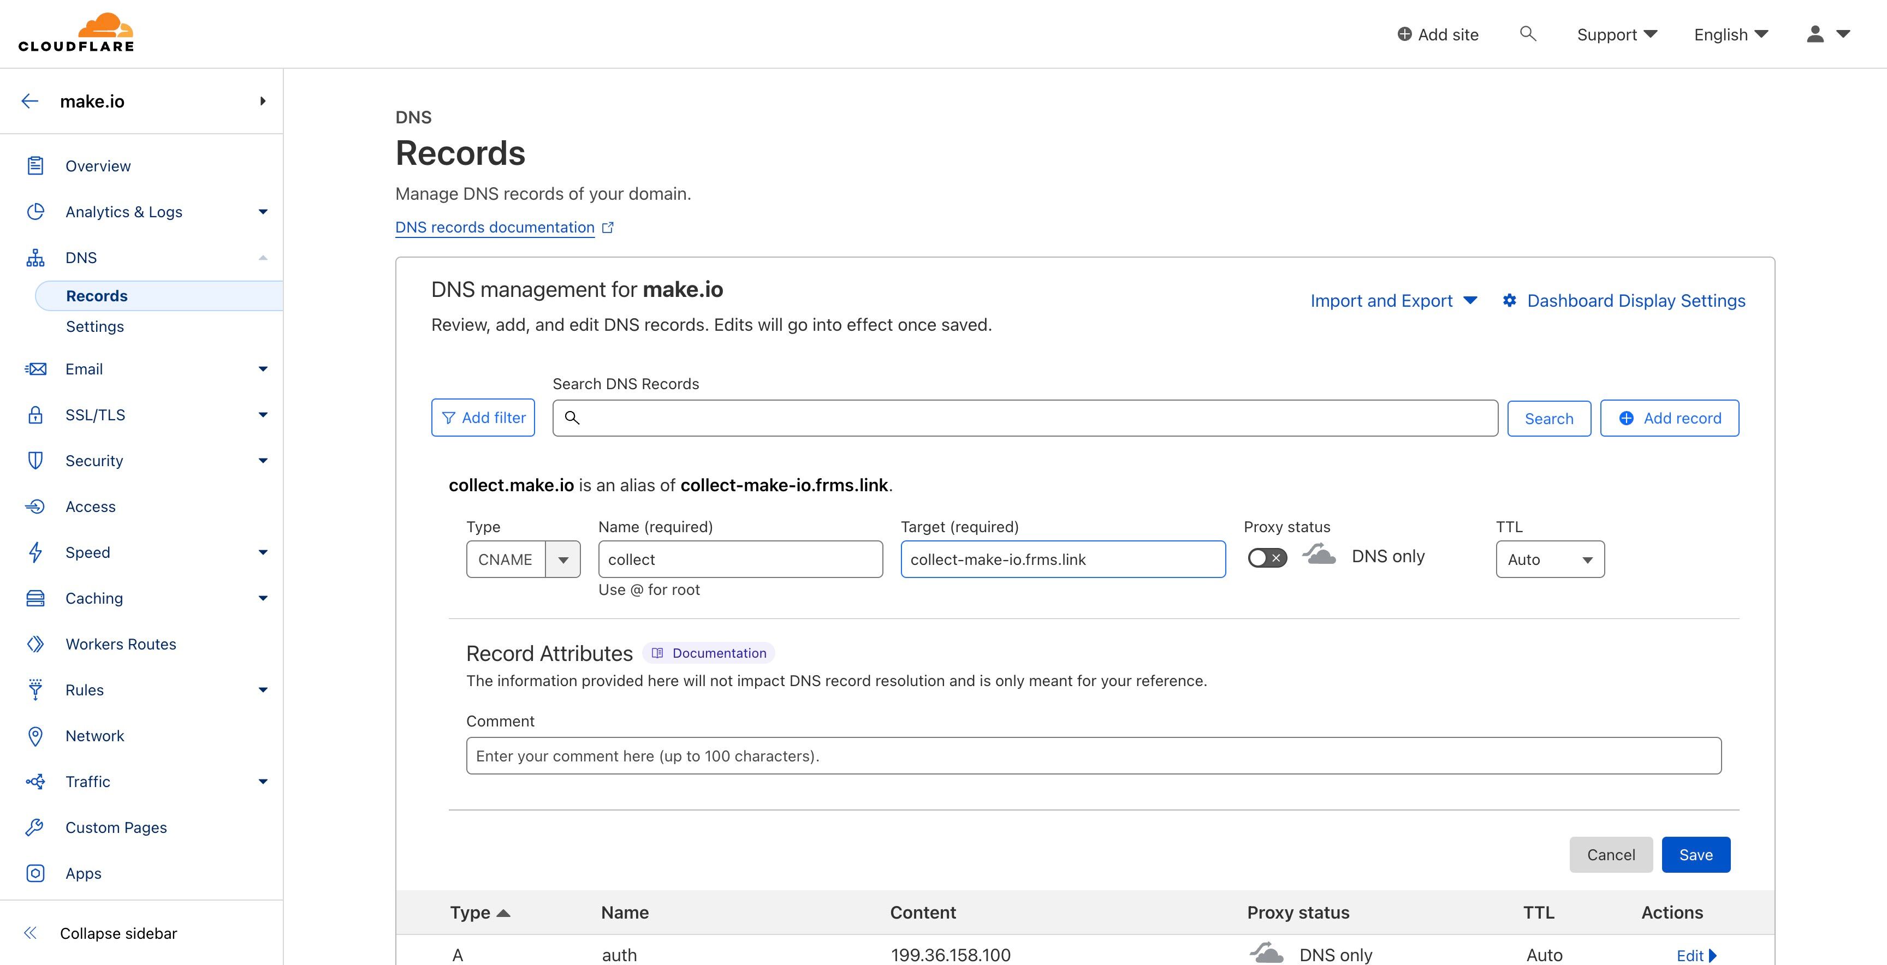Open the DNS records documentation link
This screenshot has width=1887, height=965.
(495, 228)
